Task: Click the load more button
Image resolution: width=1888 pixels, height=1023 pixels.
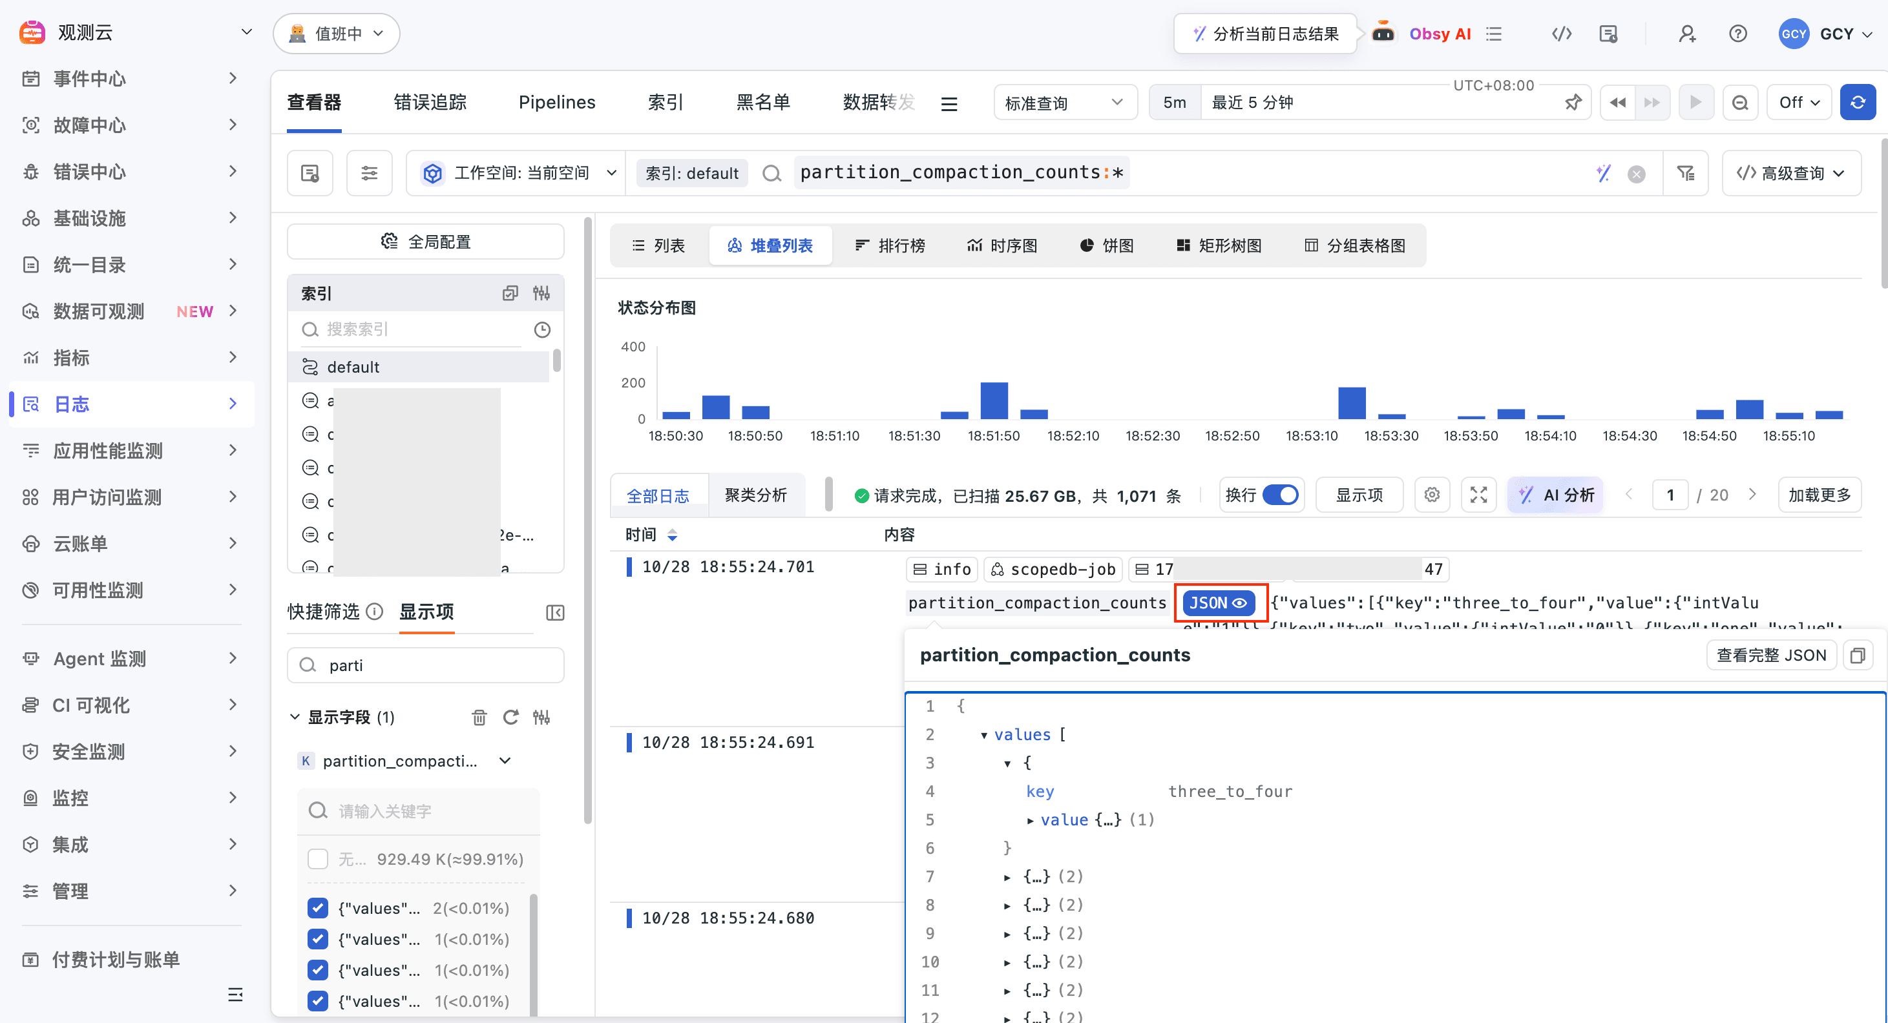Action: pyautogui.click(x=1819, y=495)
